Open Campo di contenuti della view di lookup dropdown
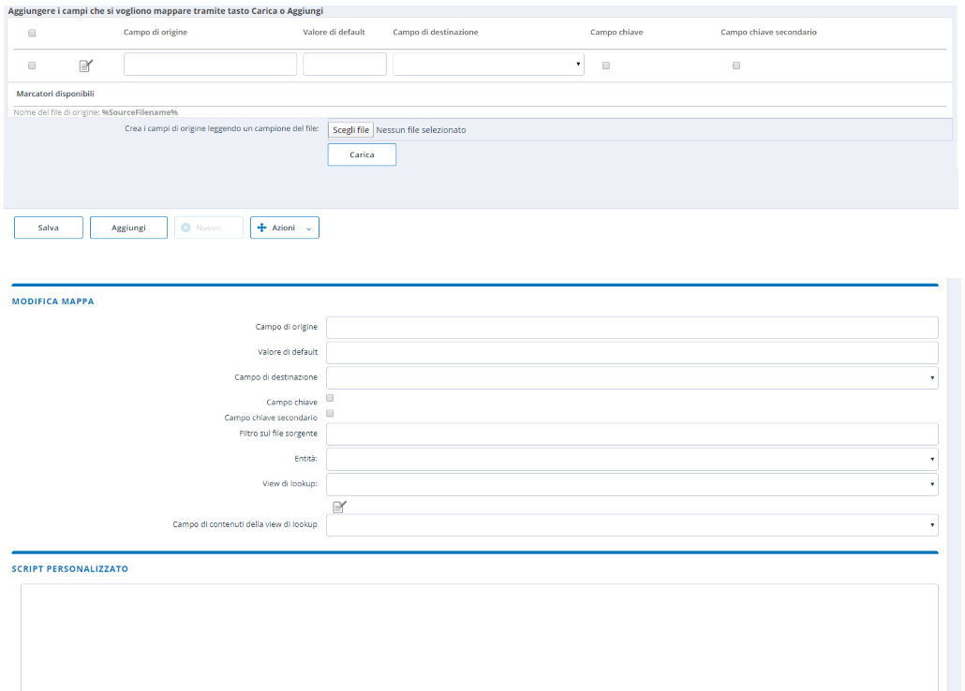The height and width of the screenshot is (691, 965). coord(632,525)
